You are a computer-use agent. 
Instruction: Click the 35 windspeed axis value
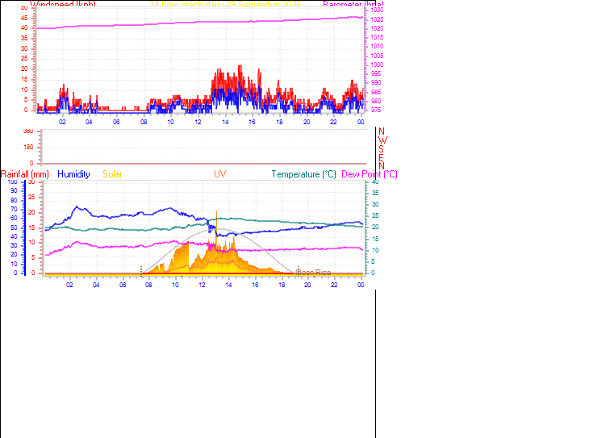click(x=24, y=39)
